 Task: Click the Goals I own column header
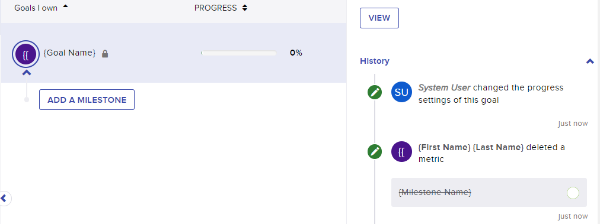[36, 8]
